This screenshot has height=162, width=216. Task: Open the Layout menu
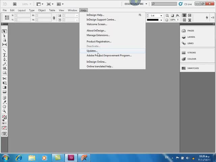click(x=22, y=10)
